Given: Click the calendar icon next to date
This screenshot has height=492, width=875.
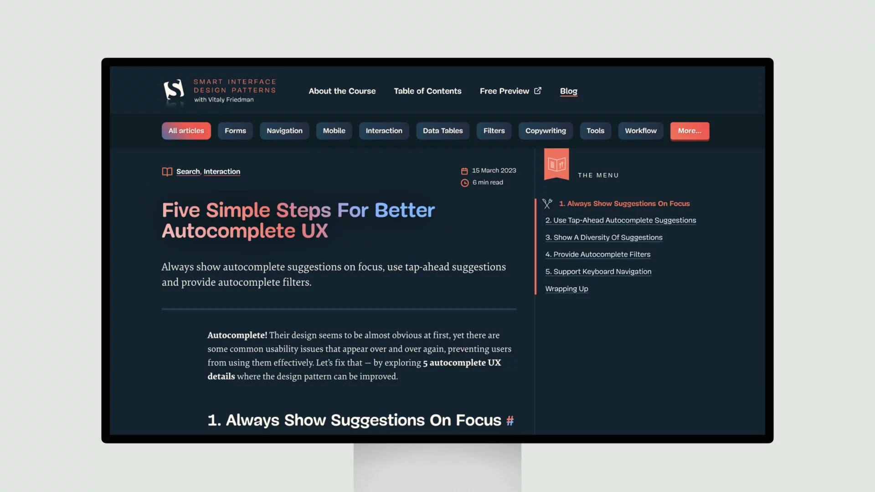Looking at the screenshot, I should 464,170.
